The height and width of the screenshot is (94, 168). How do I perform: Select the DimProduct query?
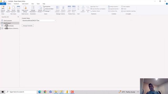click(10, 23)
